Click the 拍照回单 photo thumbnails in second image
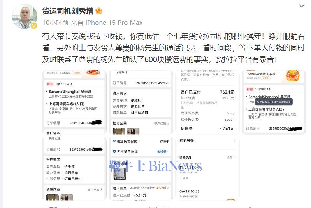Viewport: 311px width, 208px height. 126,131
